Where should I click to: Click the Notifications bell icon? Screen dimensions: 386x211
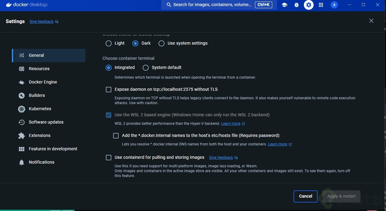point(22,162)
